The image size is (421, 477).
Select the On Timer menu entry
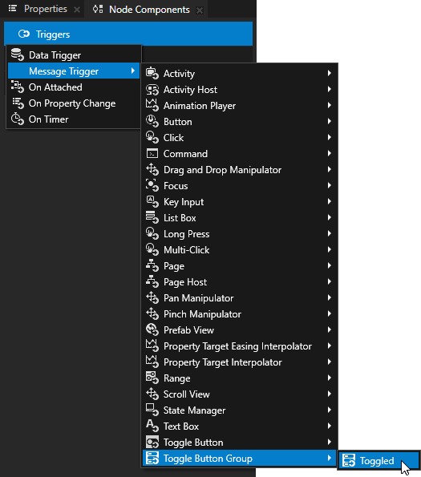coord(74,119)
